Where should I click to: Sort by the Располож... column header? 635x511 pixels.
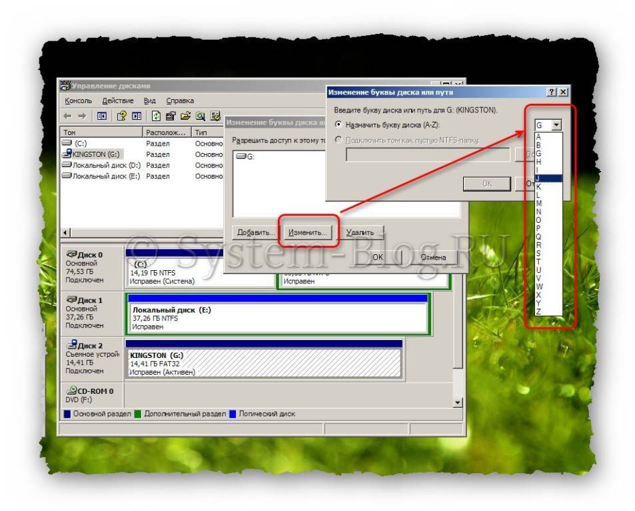tap(167, 132)
